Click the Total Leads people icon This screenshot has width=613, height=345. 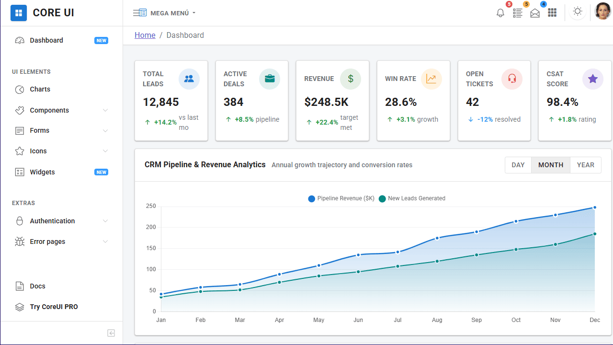click(189, 79)
